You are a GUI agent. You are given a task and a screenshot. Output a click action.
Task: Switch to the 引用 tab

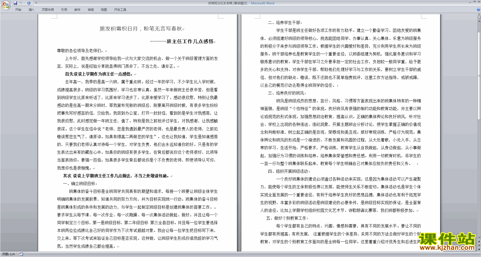click(64, 10)
